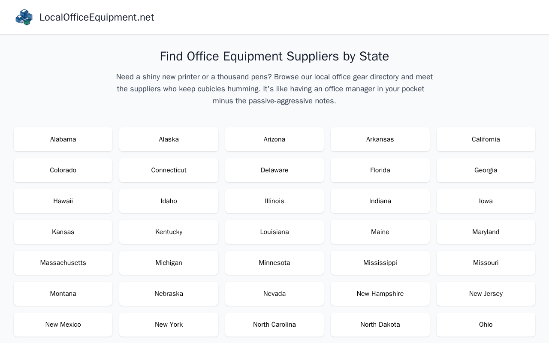This screenshot has width=549, height=343.
Task: Browse suppliers in Florida
Action: (x=380, y=170)
